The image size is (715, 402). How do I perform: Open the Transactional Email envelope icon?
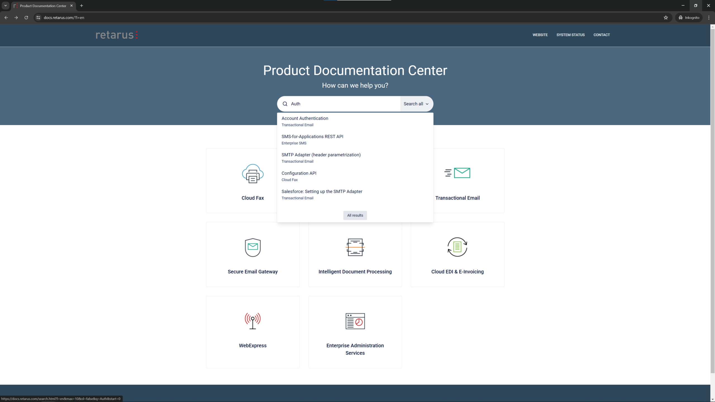point(457,173)
